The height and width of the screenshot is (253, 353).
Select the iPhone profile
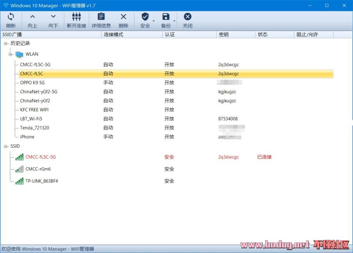coord(27,137)
